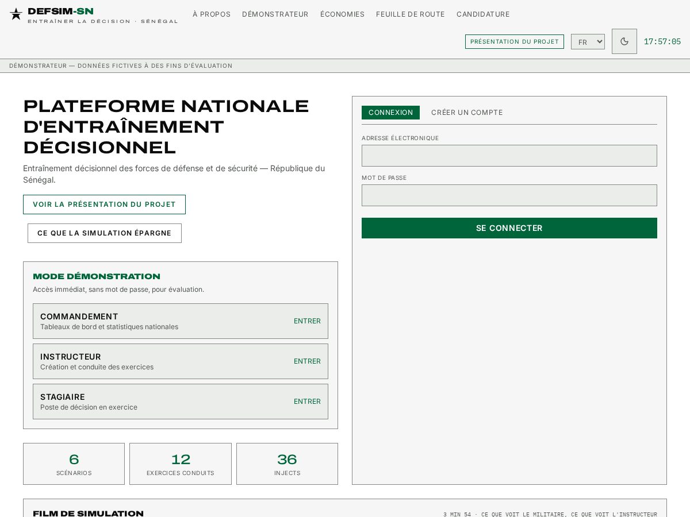Enter demo mode as STAGIAIRE

(181, 402)
